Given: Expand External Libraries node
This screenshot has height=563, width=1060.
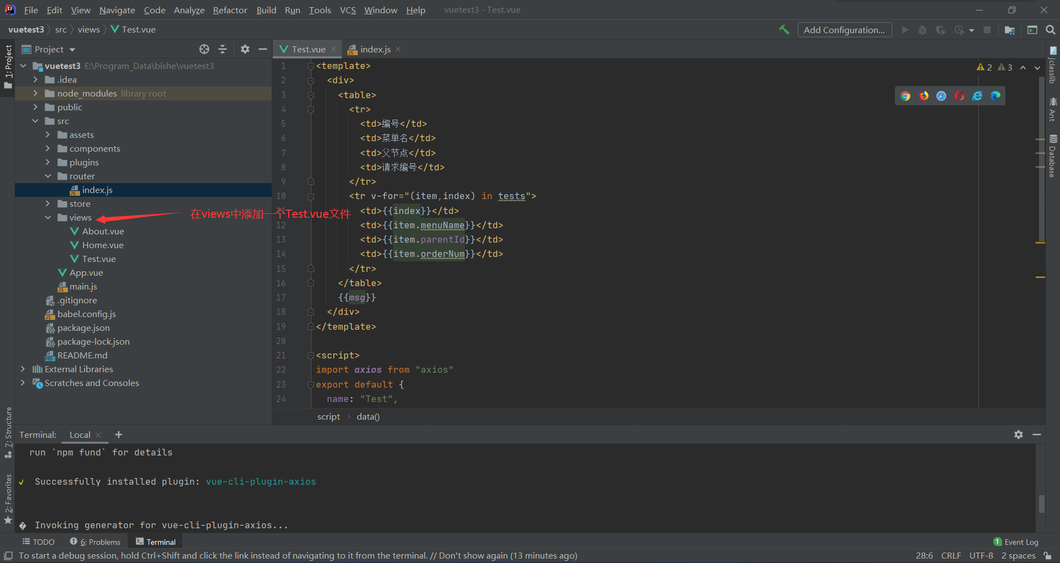Looking at the screenshot, I should tap(23, 369).
